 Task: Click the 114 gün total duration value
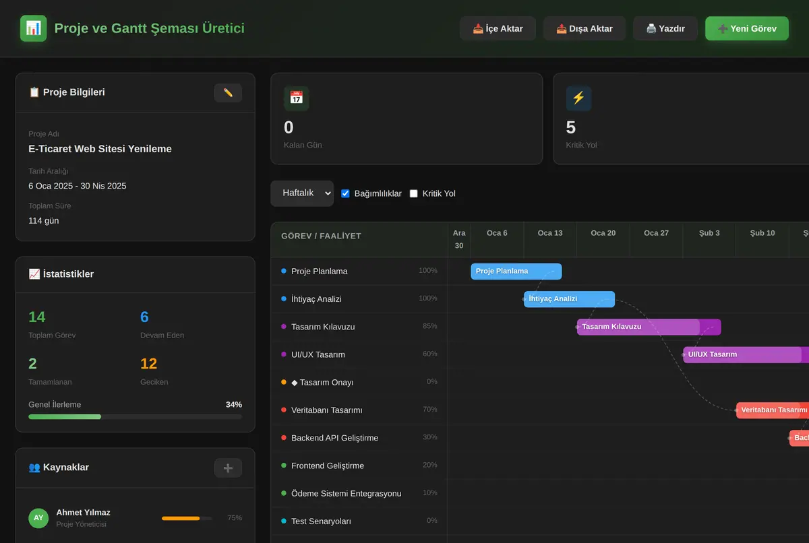[44, 221]
